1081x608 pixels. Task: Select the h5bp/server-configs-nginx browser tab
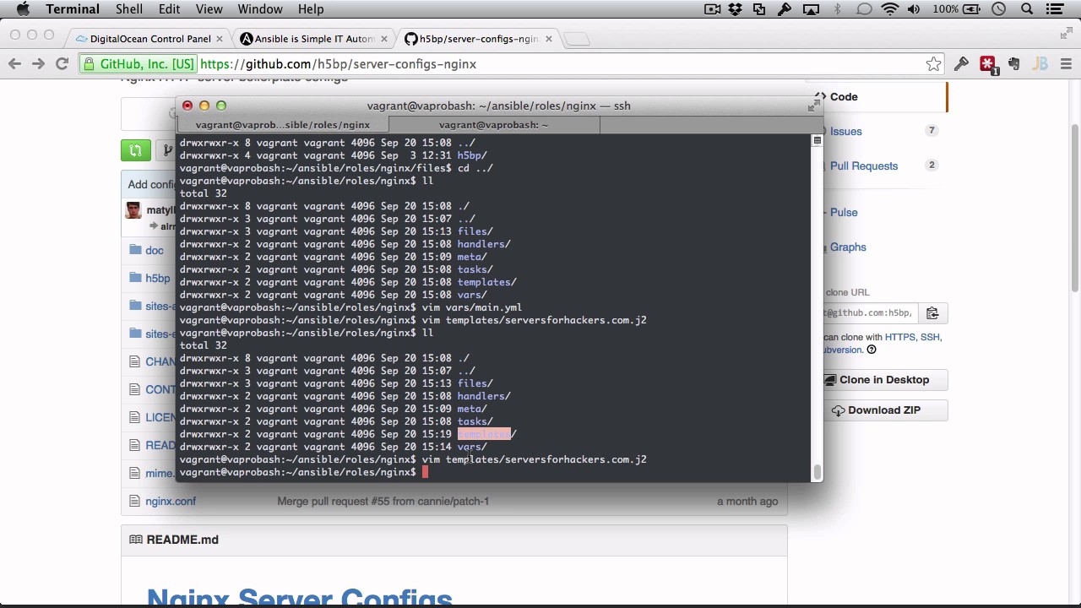(x=477, y=39)
